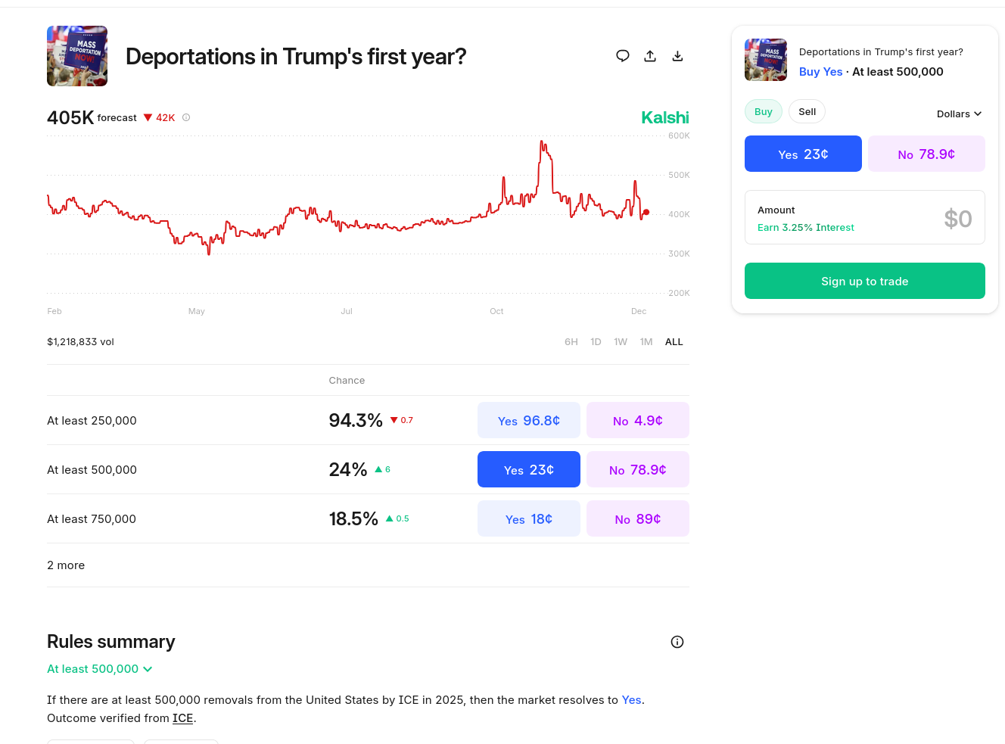Open the Rules summary info icon
The height and width of the screenshot is (744, 1005).
[677, 642]
